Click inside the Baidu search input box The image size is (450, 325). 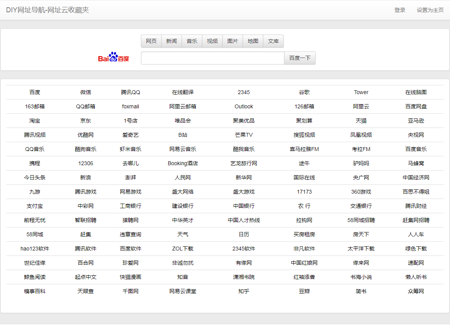click(x=212, y=58)
